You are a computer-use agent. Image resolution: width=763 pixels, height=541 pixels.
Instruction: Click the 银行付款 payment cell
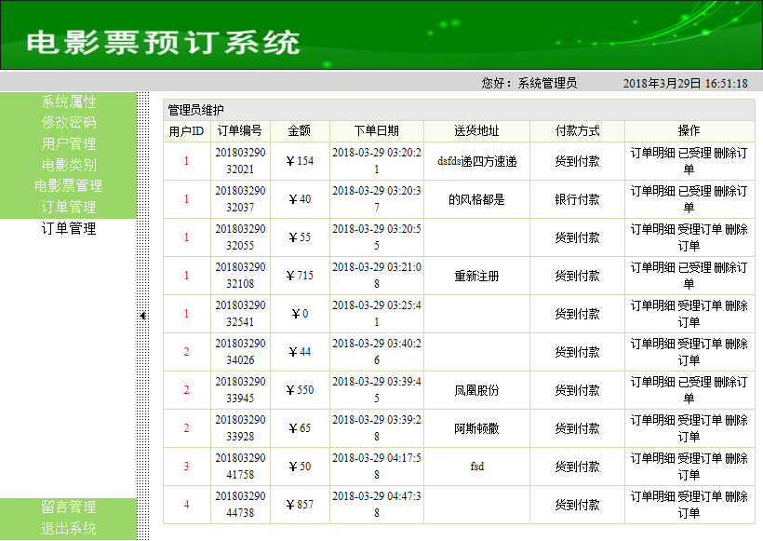coord(577,199)
